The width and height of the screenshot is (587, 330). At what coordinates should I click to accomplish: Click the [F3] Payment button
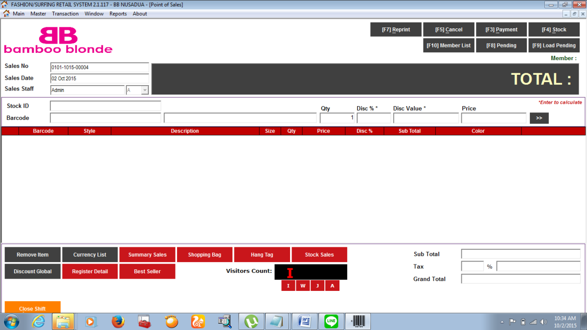(501, 30)
